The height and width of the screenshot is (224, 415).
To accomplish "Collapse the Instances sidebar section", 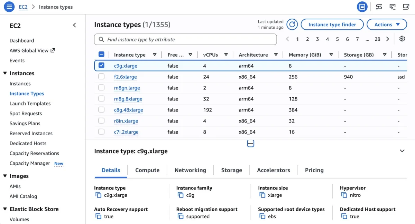I will pos(5,73).
